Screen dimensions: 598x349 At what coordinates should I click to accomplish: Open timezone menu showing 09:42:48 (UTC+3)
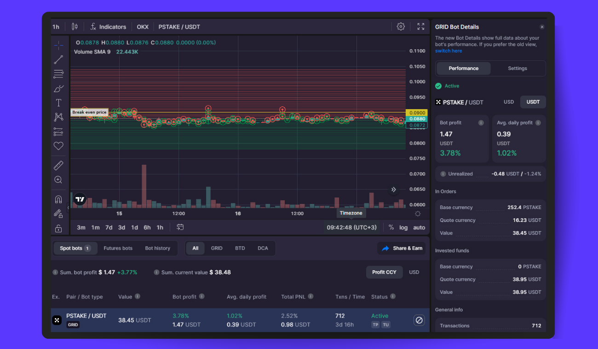click(x=351, y=227)
